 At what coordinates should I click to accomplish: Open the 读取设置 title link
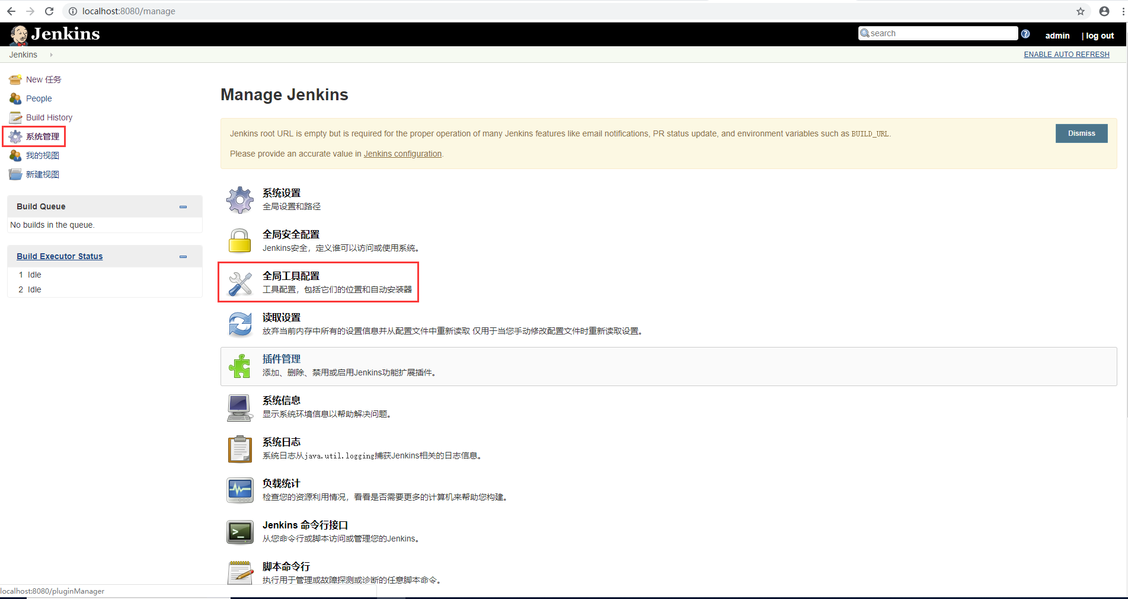pyautogui.click(x=282, y=318)
